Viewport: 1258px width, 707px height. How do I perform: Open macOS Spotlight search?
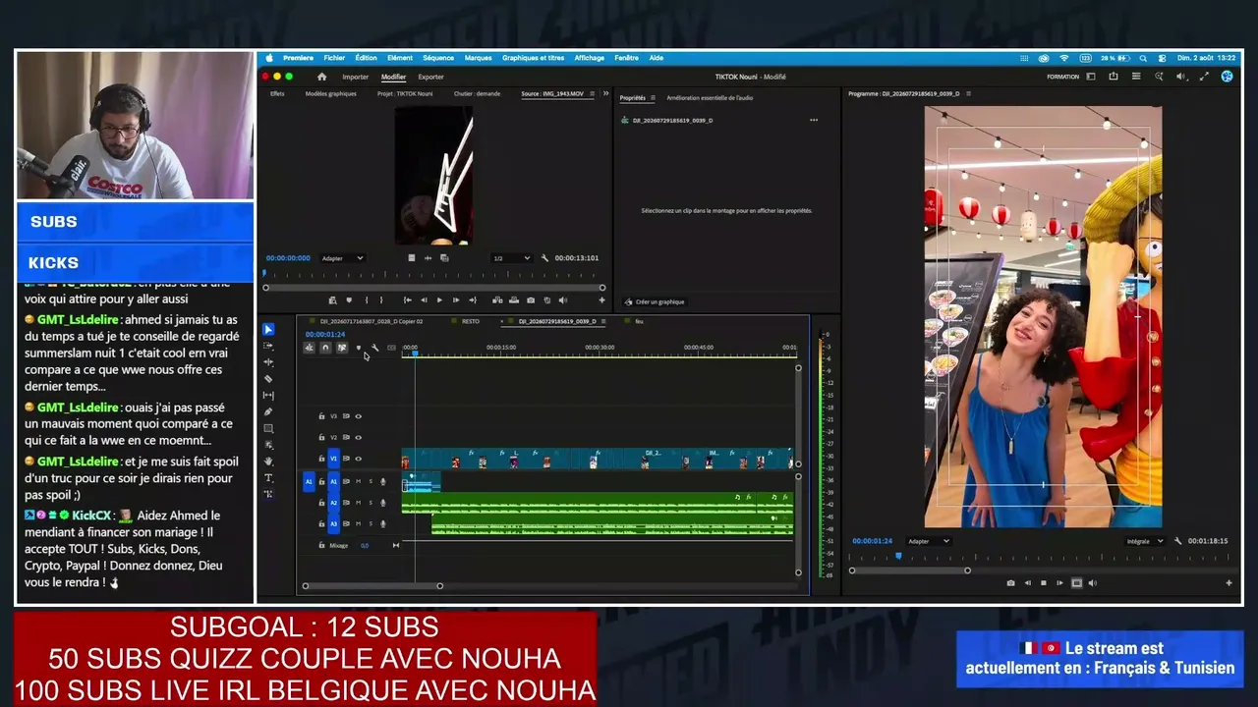[1143, 58]
